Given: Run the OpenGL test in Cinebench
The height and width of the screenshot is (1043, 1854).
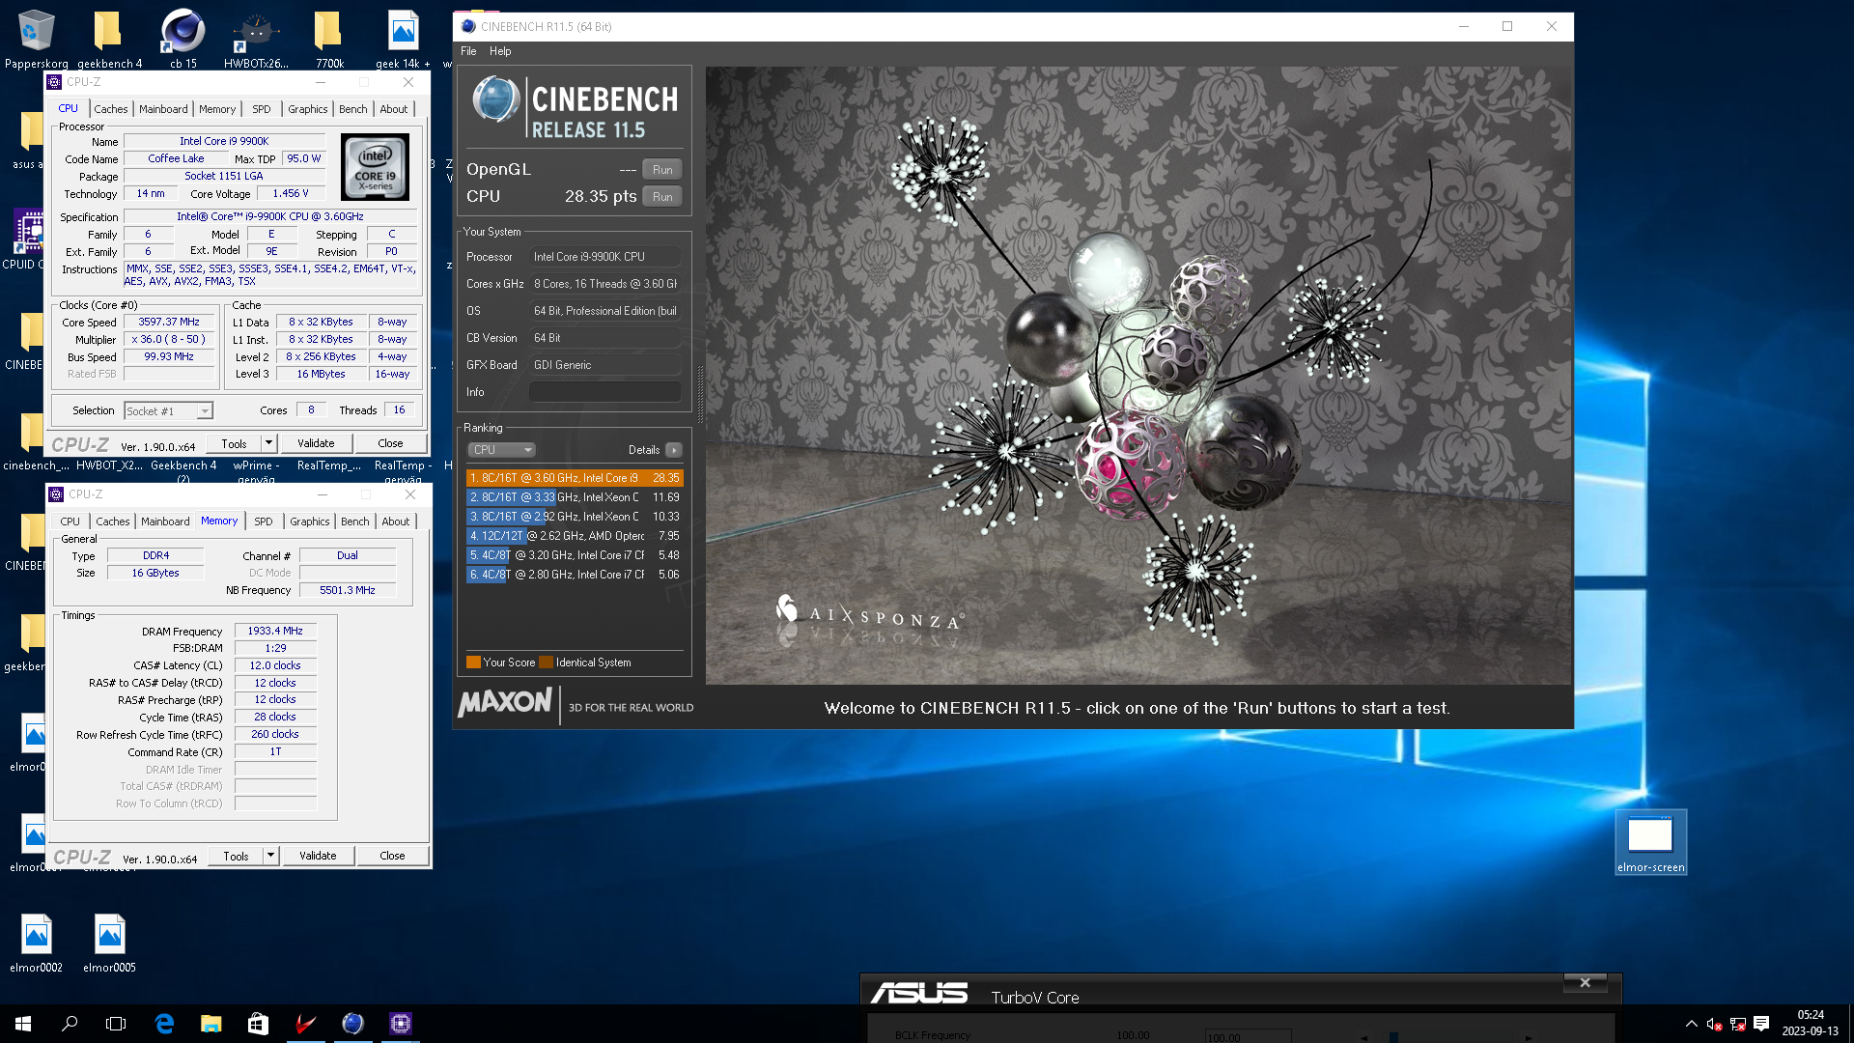Looking at the screenshot, I should [x=662, y=170].
